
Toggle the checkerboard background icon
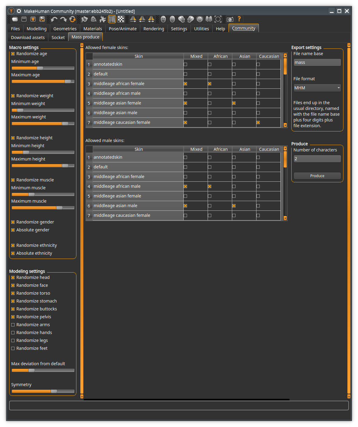(121, 19)
